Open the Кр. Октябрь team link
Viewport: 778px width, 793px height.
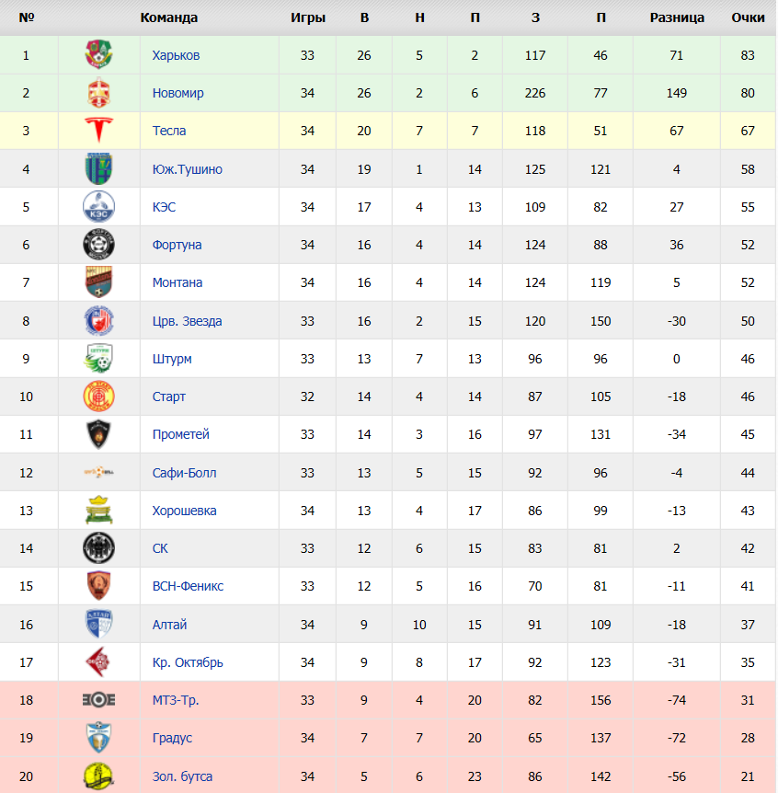[x=188, y=662]
